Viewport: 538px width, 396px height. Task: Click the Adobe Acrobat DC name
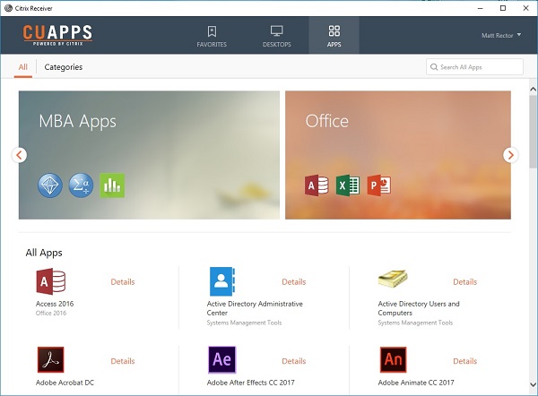click(x=65, y=383)
